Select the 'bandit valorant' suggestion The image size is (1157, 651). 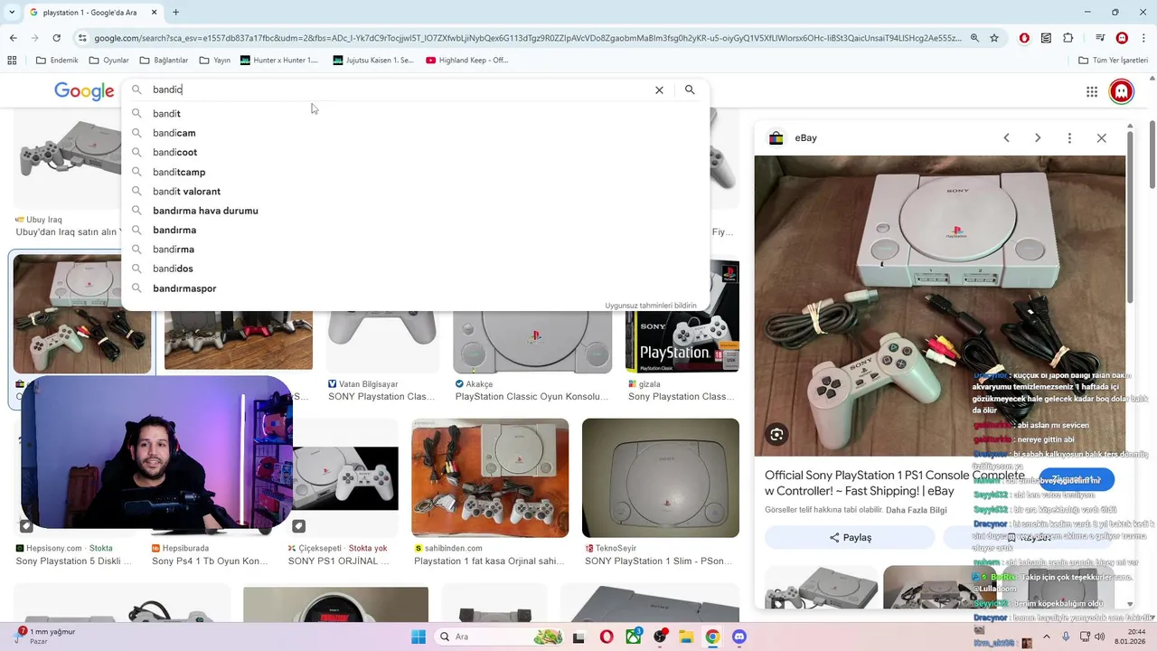click(x=416, y=192)
